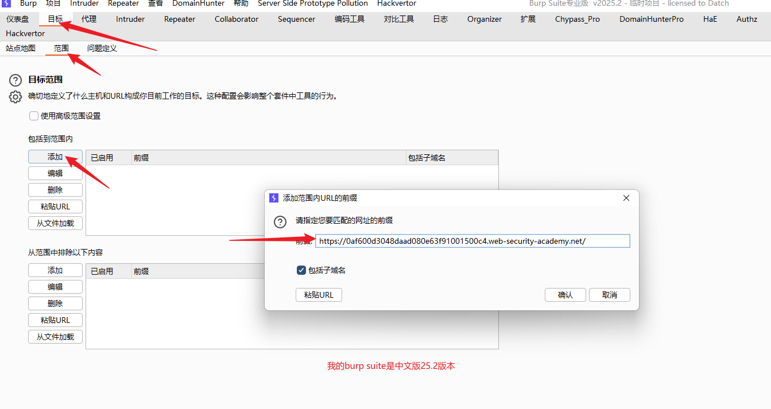Select the 目标 tab
This screenshot has width=771, height=409.
(55, 19)
